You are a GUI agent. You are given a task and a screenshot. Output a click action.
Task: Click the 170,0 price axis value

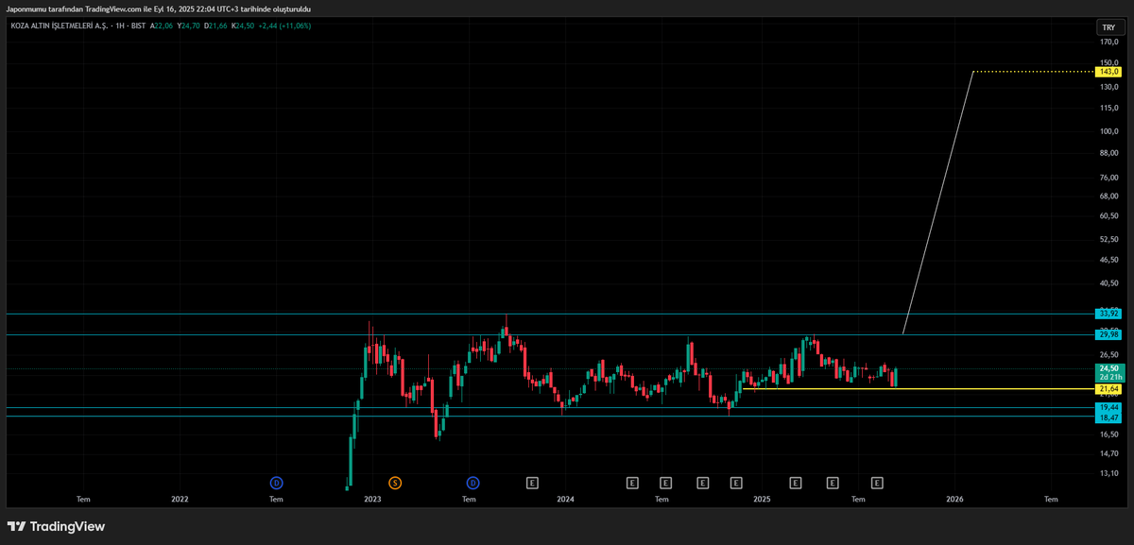[1108, 43]
